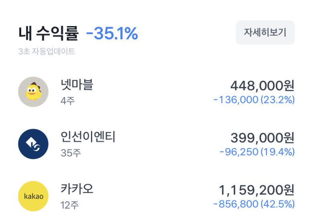The height and width of the screenshot is (223, 313).
Task: Tap the 4주 share count label
Action: (68, 101)
